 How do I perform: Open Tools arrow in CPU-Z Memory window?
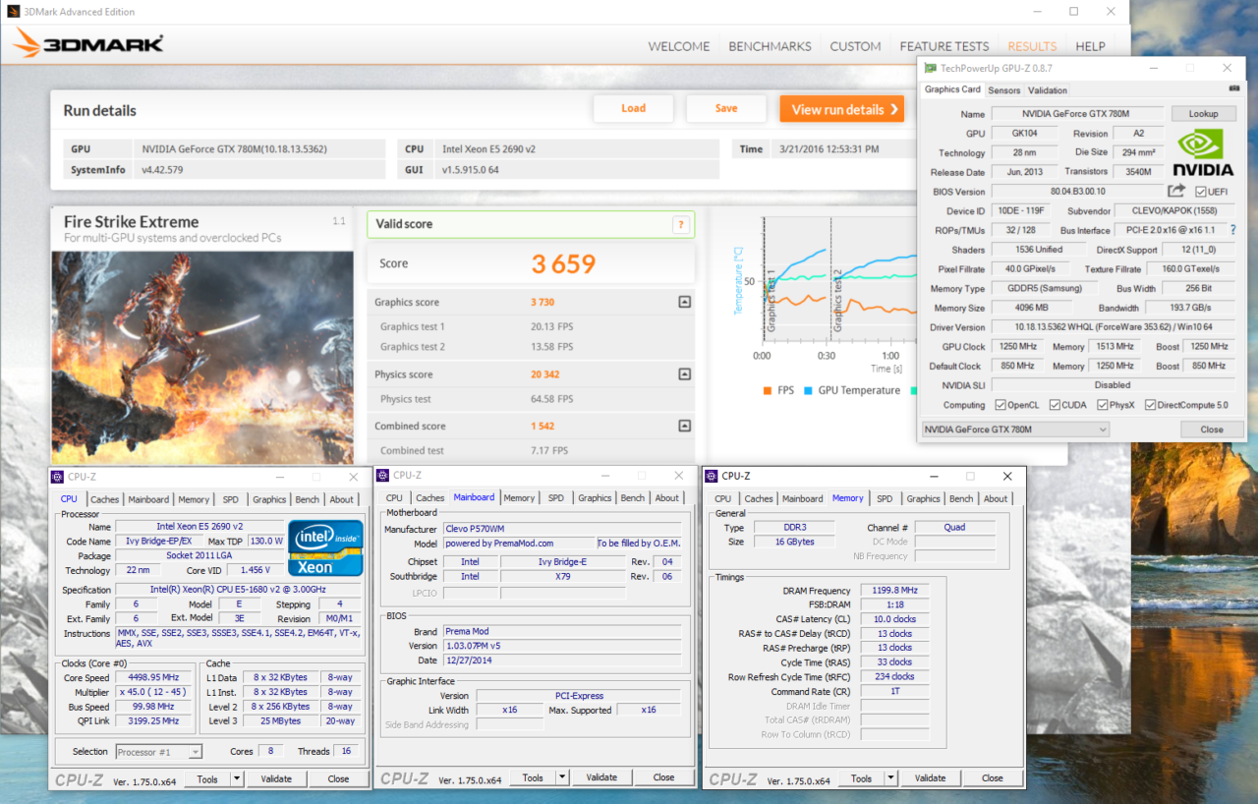point(890,778)
